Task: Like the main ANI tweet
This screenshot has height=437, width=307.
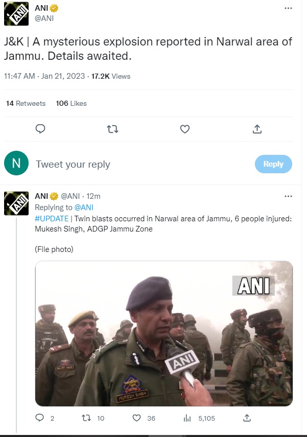Action: pyautogui.click(x=185, y=129)
